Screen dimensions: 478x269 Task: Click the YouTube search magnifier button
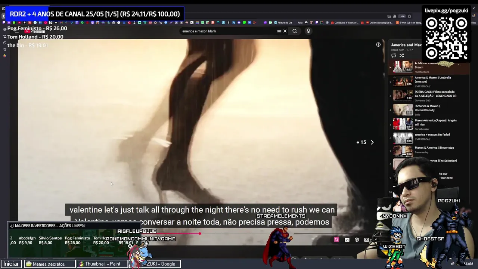[x=295, y=31]
